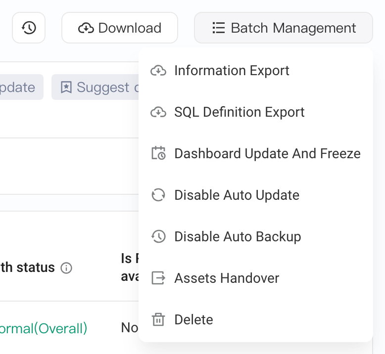Click the 'No' cell value in the table
The width and height of the screenshot is (385, 354).
tap(130, 328)
